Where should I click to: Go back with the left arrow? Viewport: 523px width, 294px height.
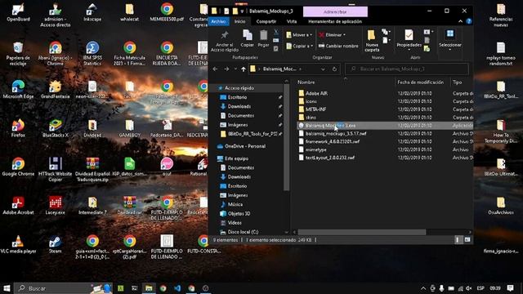(215, 69)
